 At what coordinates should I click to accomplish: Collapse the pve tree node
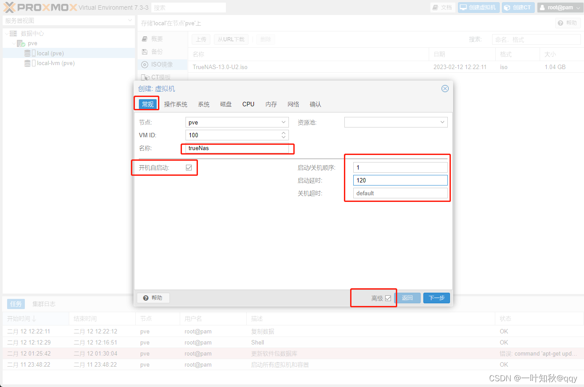tap(13, 43)
